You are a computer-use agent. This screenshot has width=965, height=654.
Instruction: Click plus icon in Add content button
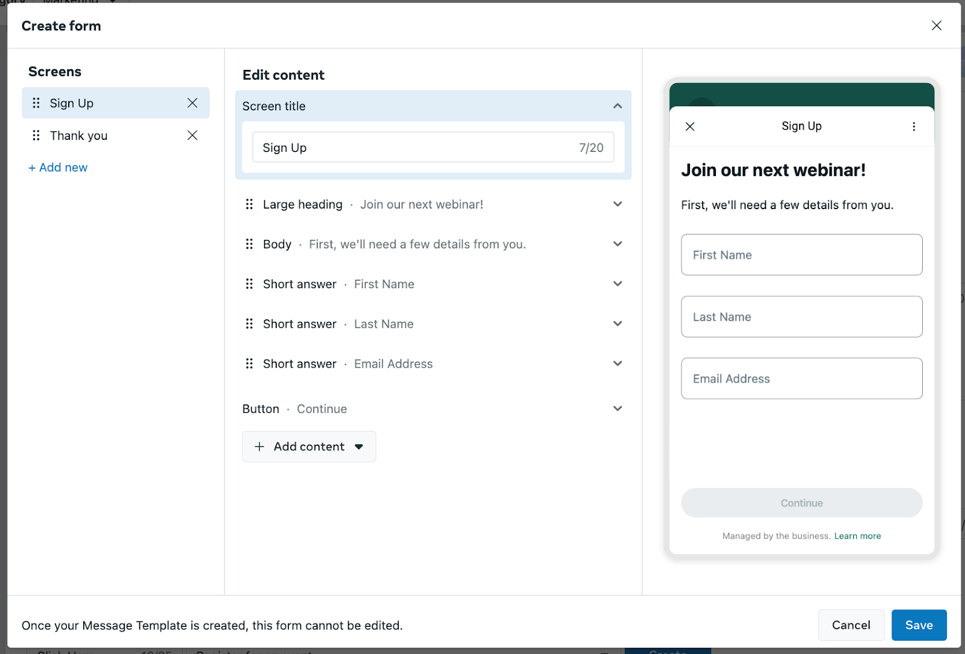pos(259,447)
